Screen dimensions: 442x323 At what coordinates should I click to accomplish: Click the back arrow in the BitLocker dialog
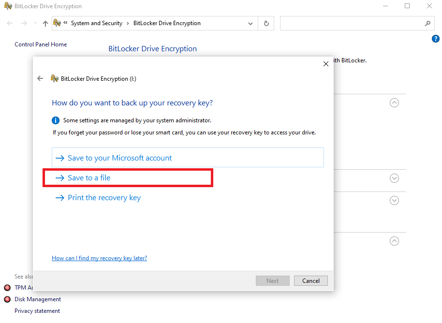pos(40,78)
